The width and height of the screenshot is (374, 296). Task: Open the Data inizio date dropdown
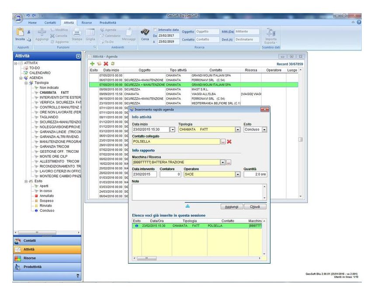click(x=172, y=129)
